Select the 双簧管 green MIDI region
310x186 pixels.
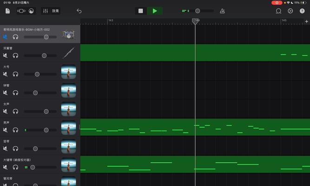pyautogui.click(x=195, y=53)
